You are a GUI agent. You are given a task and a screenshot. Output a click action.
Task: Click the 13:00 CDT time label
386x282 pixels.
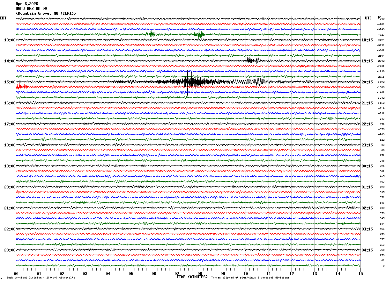10,40
